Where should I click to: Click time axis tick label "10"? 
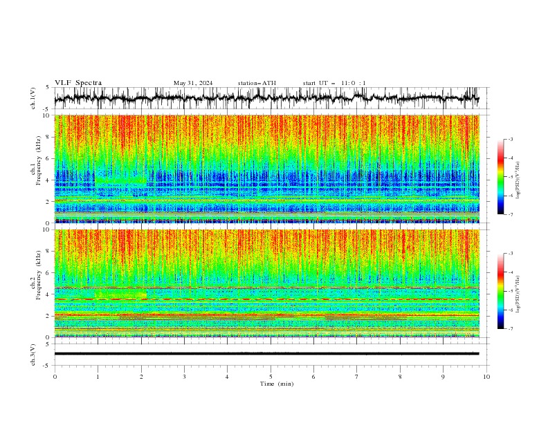[x=486, y=377]
